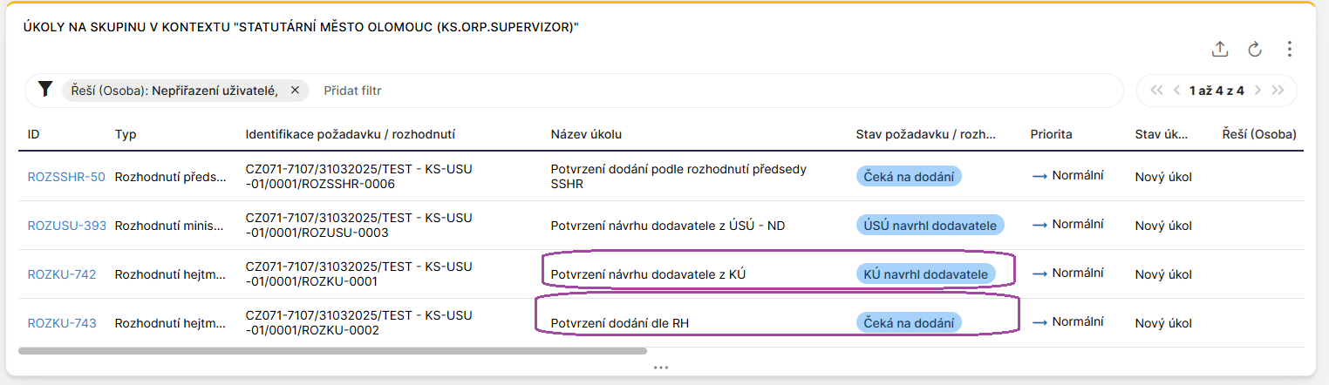Image resolution: width=1329 pixels, height=385 pixels.
Task: Click the export (upload) icon
Action: point(1221,50)
